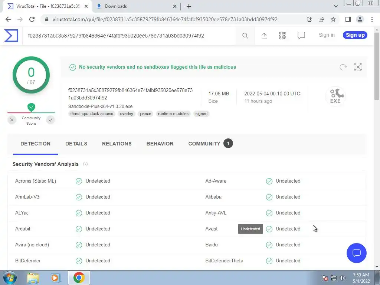The height and width of the screenshot is (285, 380).
Task: Click the BitDefenderTheta vendor name
Action: click(224, 261)
